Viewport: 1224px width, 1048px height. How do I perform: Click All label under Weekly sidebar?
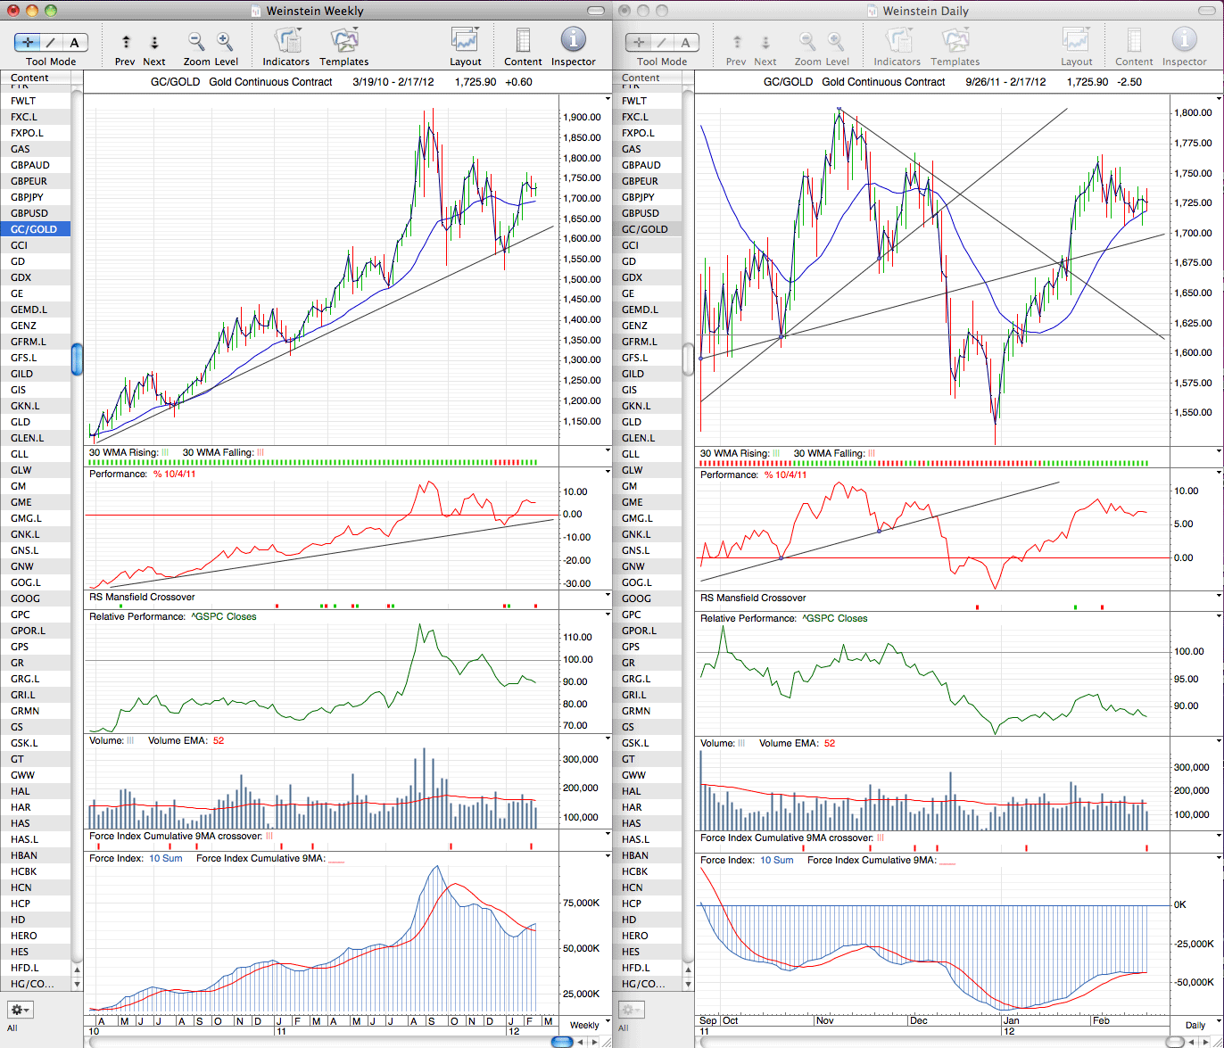(x=12, y=1027)
